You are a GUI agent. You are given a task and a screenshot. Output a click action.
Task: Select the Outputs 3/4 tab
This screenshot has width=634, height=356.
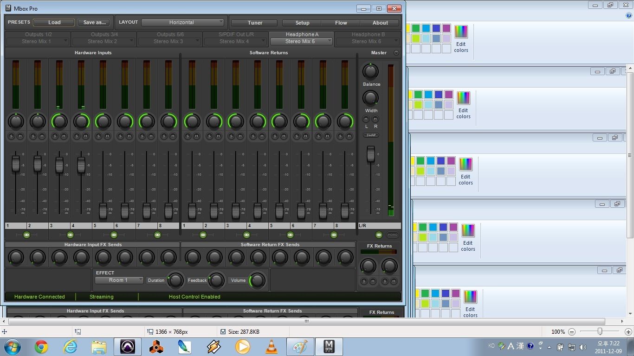coord(104,34)
